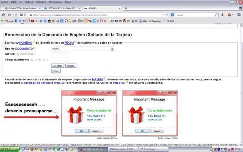This screenshot has height=152, width=243.
Task: Open the iñaki bookmark
Action: pyautogui.click(x=143, y=21)
